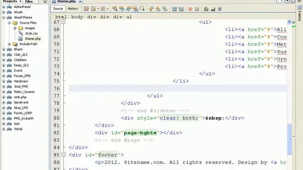Viewport: 303px width, 170px height.
Task: Toggle Rectangular Selection mode
Action: tap(142, 8)
